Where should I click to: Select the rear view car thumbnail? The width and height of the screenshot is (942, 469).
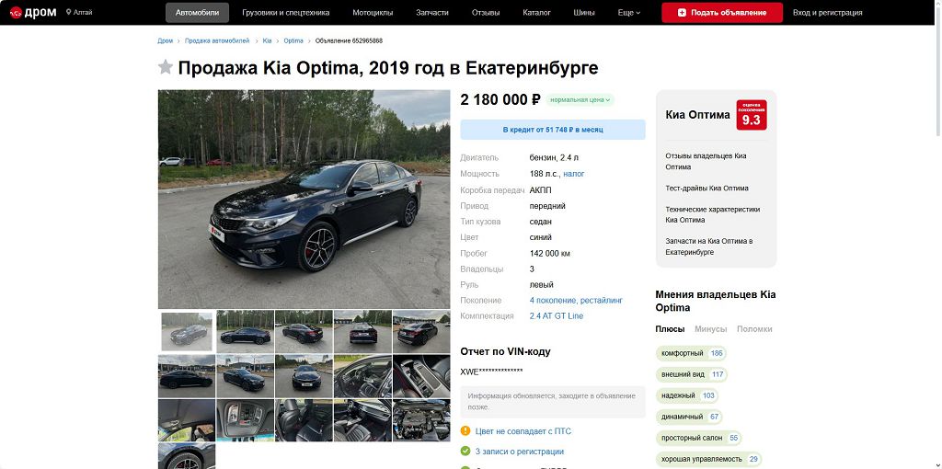pyautogui.click(x=362, y=331)
